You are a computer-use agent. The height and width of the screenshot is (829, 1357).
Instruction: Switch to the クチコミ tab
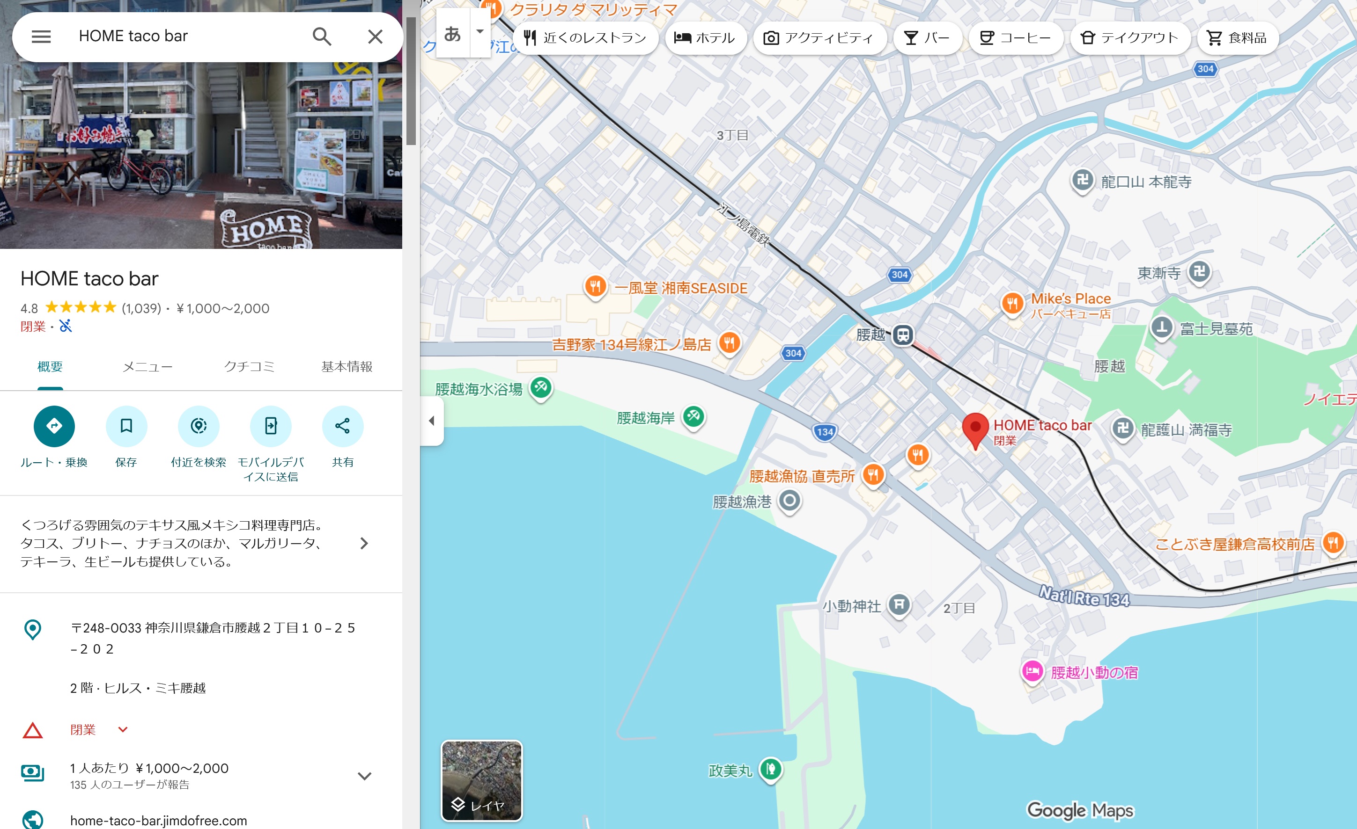coord(249,367)
